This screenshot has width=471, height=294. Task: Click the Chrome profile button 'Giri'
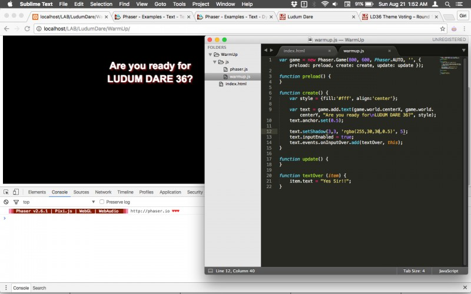click(x=463, y=16)
